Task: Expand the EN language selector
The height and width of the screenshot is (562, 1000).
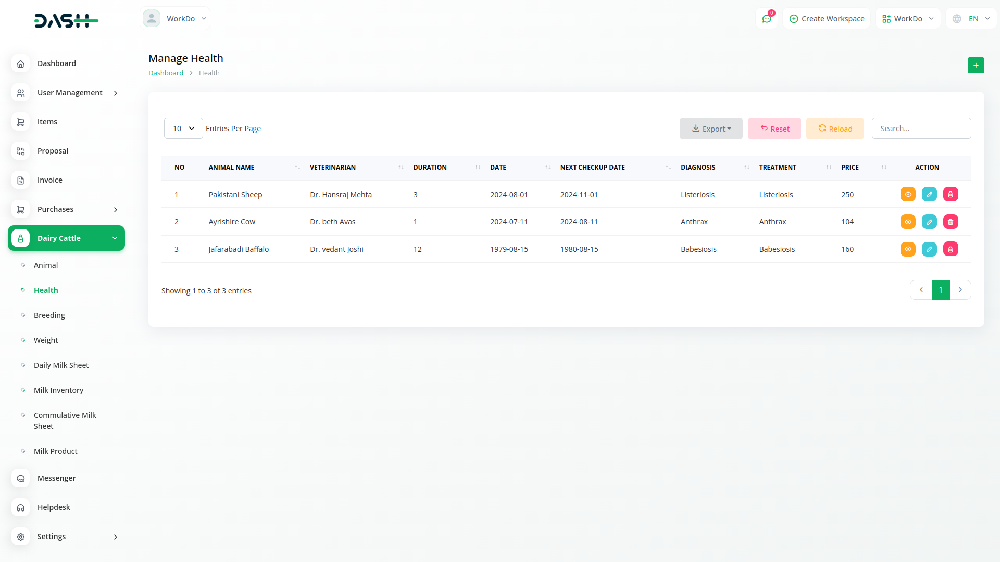Action: pyautogui.click(x=972, y=19)
